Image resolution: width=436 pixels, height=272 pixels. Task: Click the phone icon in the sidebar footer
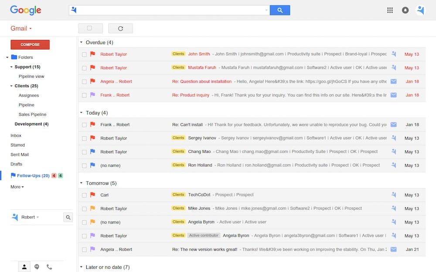[49, 266]
